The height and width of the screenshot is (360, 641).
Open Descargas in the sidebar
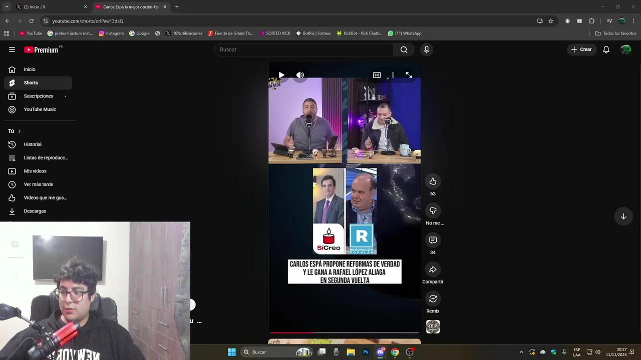click(38, 211)
